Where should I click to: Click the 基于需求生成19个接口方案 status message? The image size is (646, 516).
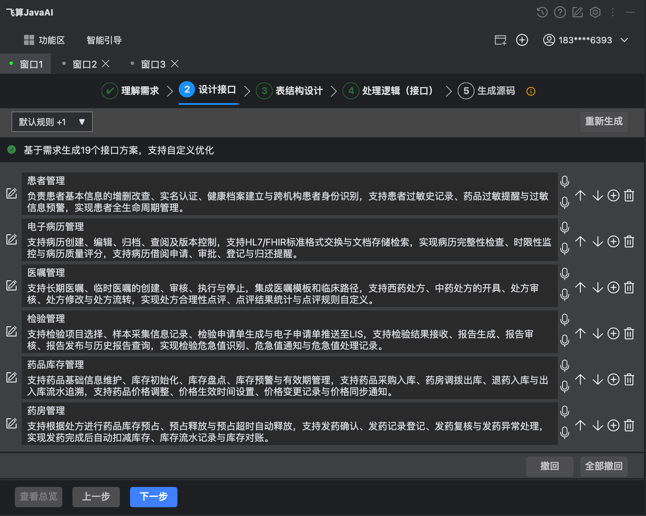click(x=119, y=150)
